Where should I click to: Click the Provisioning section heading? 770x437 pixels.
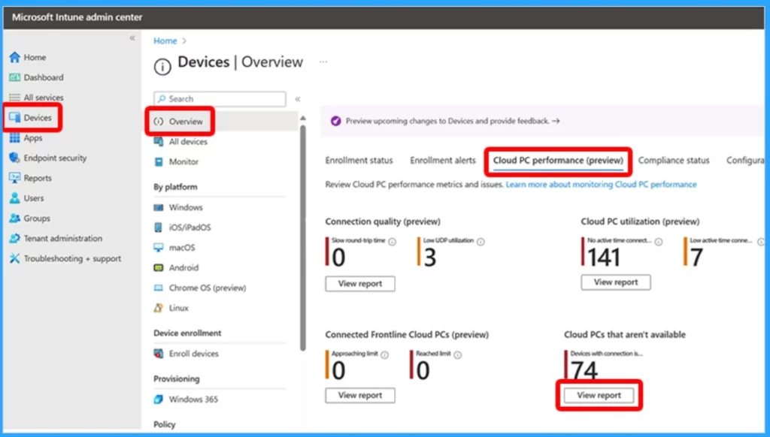point(176,378)
